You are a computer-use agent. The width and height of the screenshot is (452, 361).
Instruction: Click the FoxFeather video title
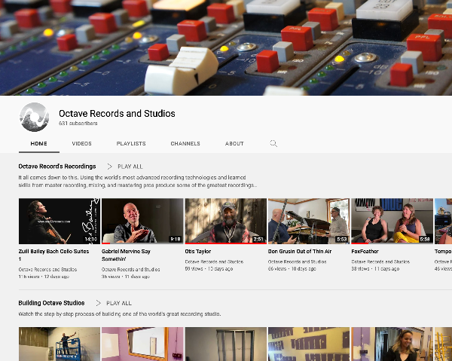pos(367,251)
